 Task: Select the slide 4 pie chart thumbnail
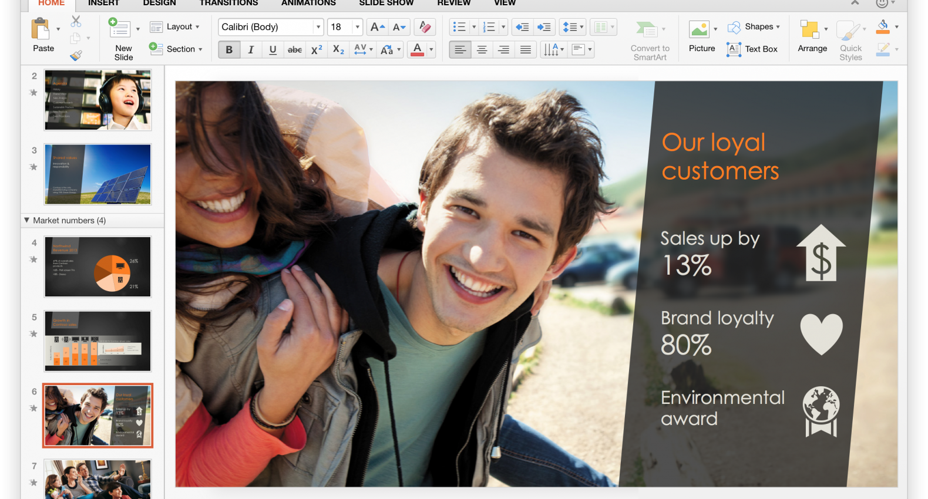point(97,267)
